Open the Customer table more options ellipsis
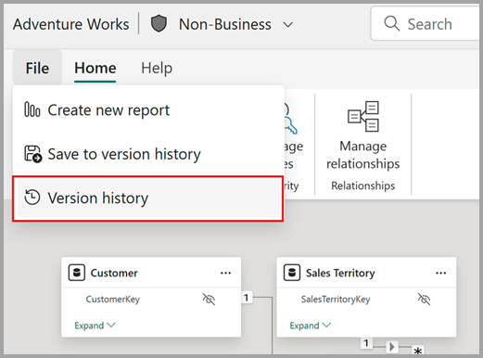The height and width of the screenshot is (358, 483). pos(225,273)
